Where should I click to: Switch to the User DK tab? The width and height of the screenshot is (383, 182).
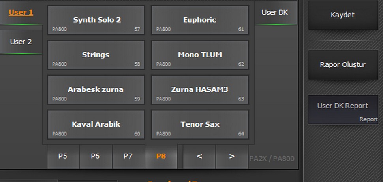click(x=275, y=13)
